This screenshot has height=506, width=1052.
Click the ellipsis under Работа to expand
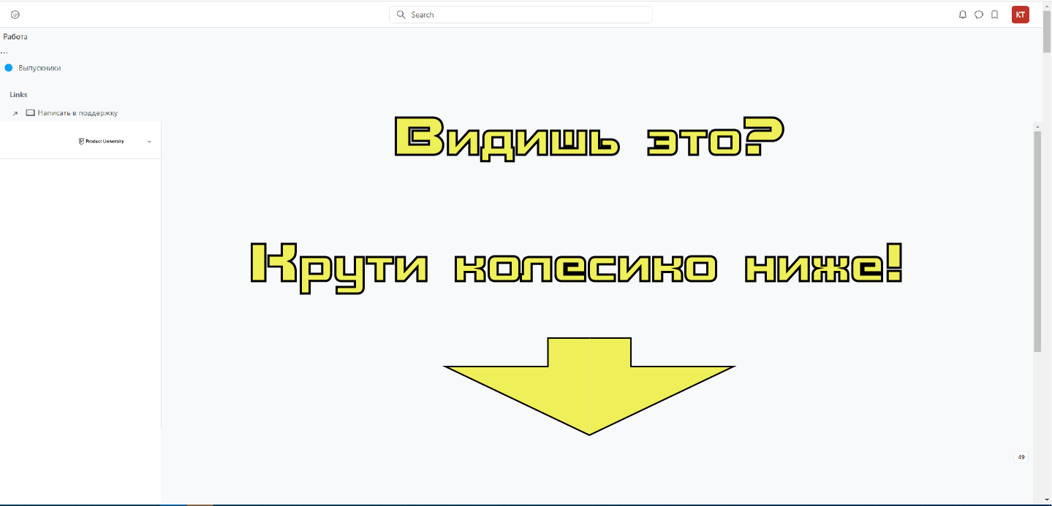point(4,51)
